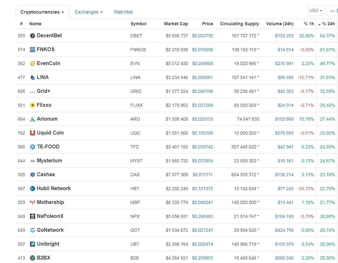The height and width of the screenshot is (263, 338).
Task: Open DecentBet coin page link
Action: click(49, 35)
